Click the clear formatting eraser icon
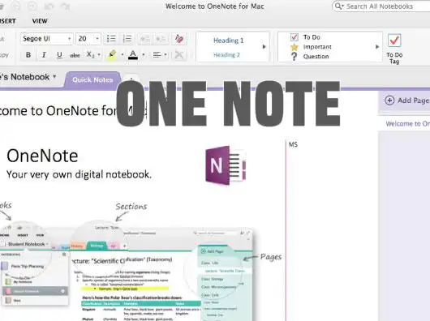This screenshot has width=430, height=321. pyautogui.click(x=179, y=39)
